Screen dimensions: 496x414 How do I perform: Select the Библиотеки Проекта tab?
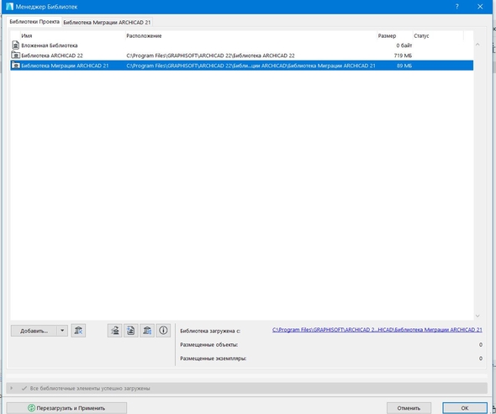point(34,22)
